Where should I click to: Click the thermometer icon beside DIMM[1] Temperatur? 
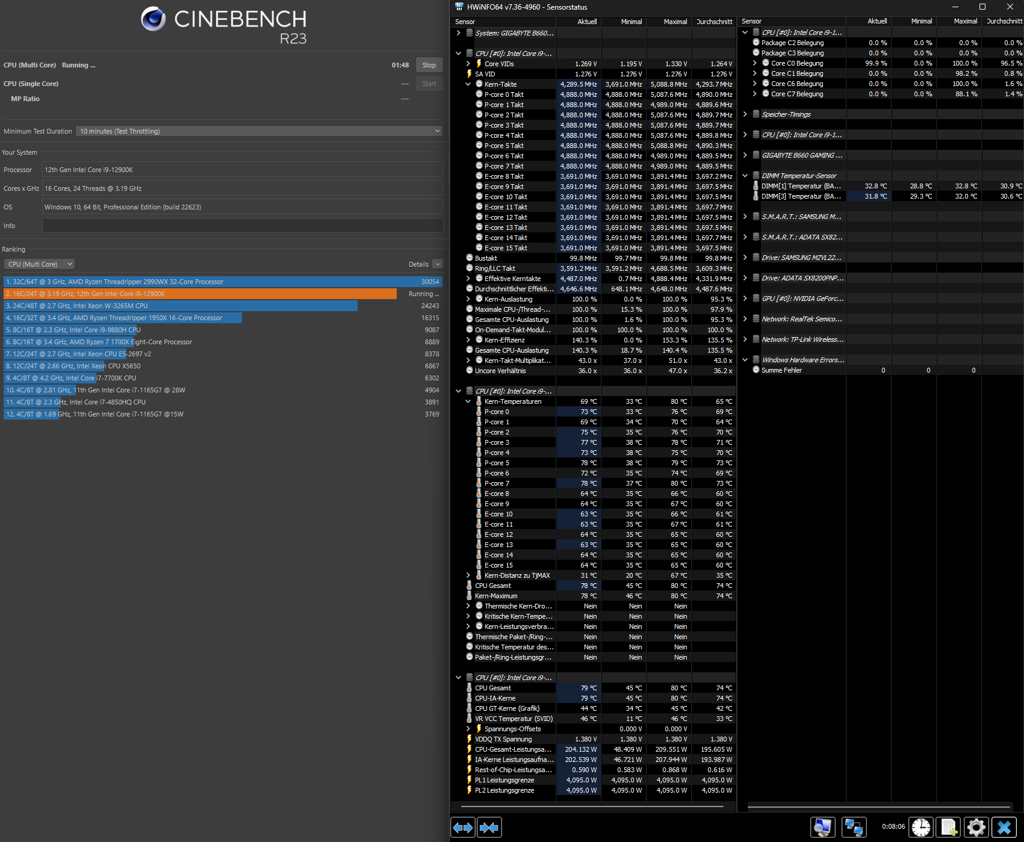(x=756, y=185)
